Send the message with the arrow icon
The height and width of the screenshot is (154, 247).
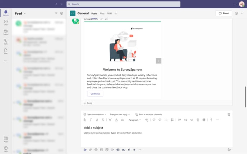coord(229,150)
